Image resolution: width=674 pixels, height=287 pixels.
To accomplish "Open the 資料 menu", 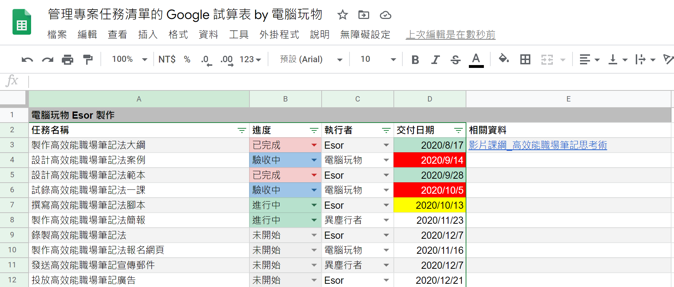I will click(x=208, y=35).
